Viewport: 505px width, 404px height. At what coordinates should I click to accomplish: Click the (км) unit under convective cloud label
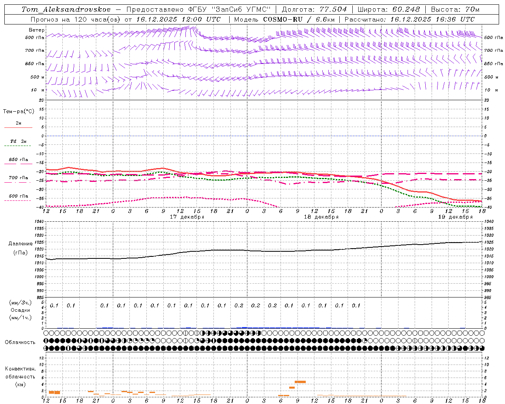20,384
